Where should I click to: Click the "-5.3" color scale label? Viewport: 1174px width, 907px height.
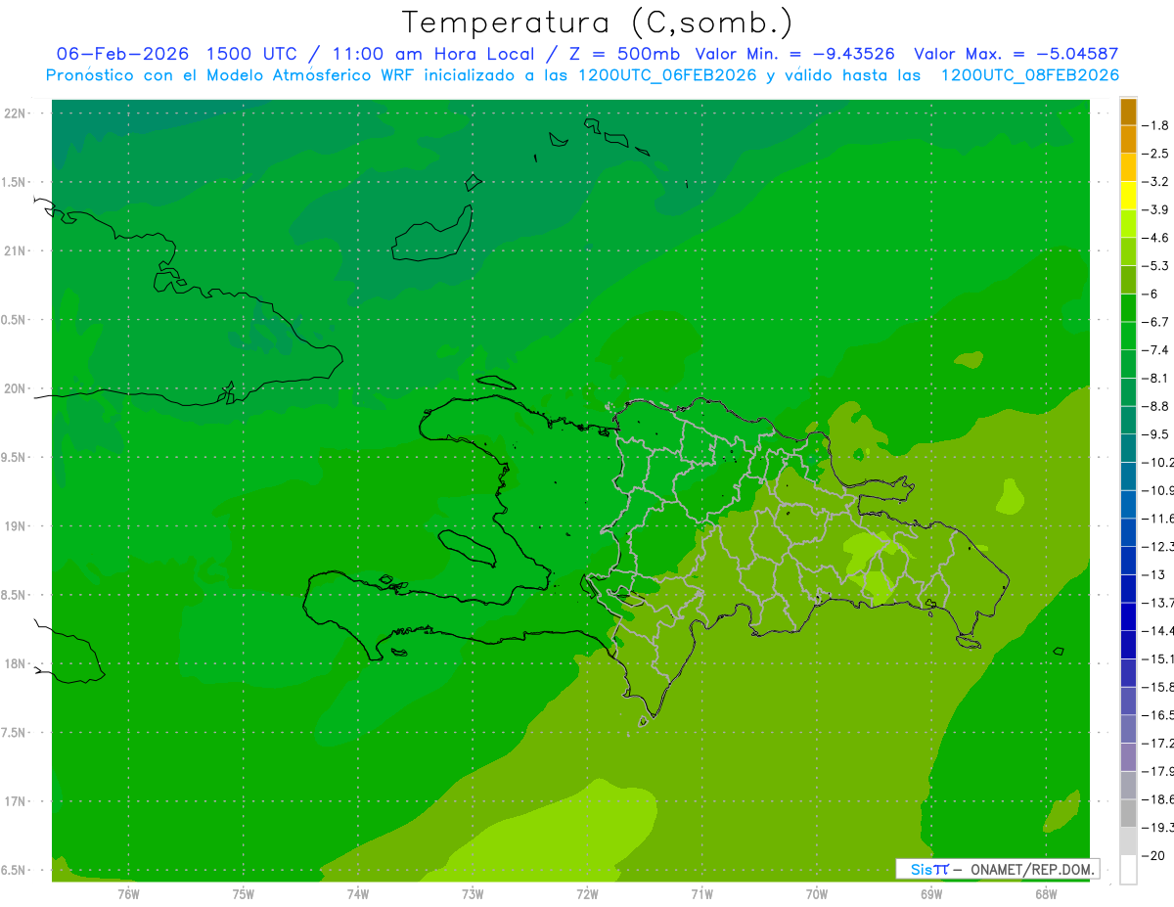tap(1156, 265)
